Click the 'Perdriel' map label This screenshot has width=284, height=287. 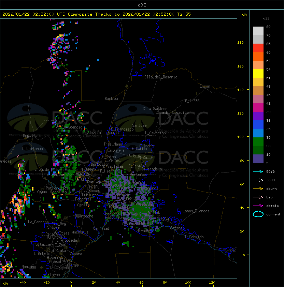pos(83,199)
